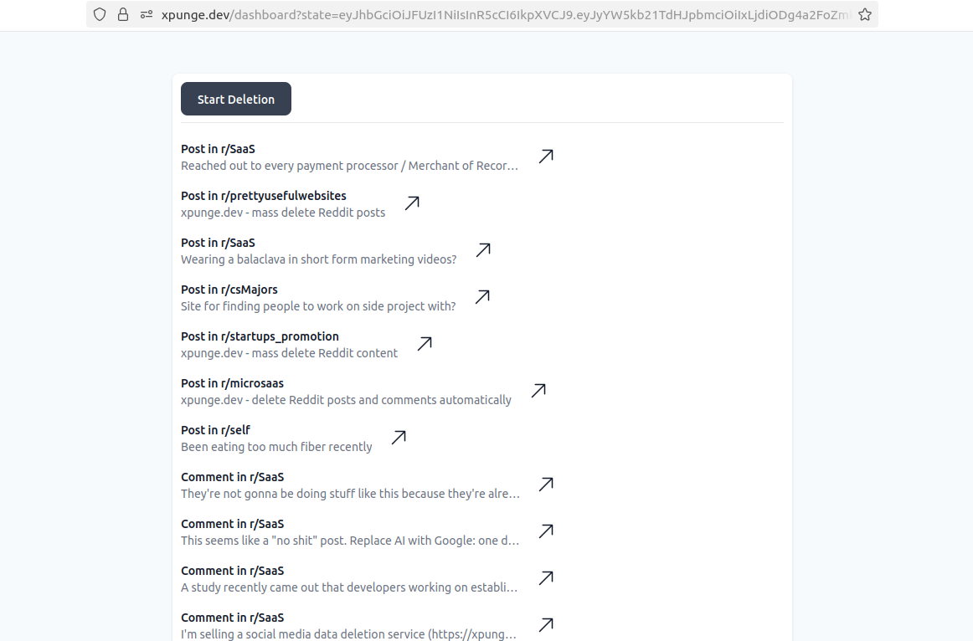Open arrow link for 'Wearing a balaclava' post
This screenshot has height=641, width=973.
(483, 250)
